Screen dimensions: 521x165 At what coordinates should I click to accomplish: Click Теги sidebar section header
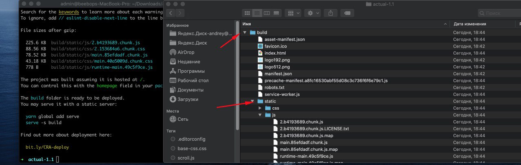171,131
